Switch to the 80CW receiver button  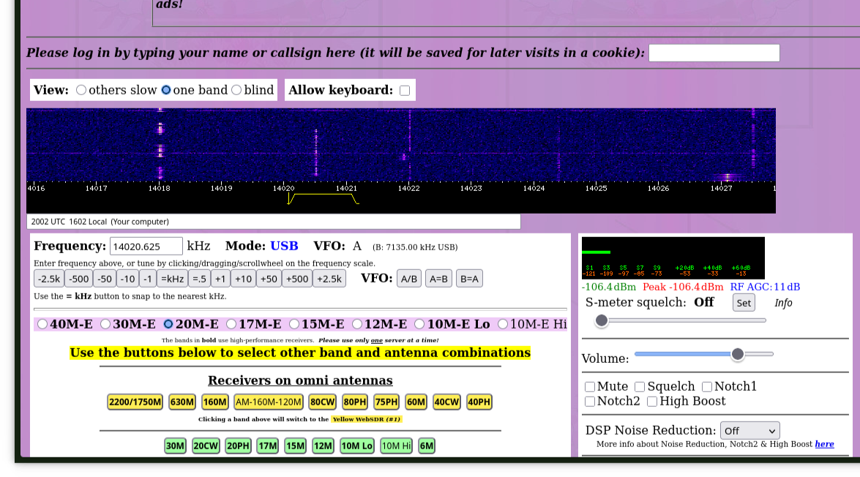(x=323, y=402)
